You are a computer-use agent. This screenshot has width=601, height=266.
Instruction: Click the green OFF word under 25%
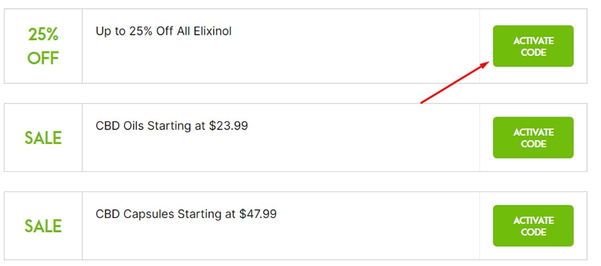[43, 59]
